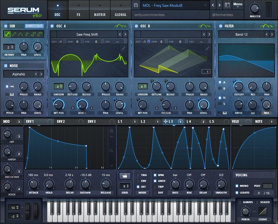Open OSC B wavetable edit pencil
This screenshot has height=224, width=278.
coord(208,48)
